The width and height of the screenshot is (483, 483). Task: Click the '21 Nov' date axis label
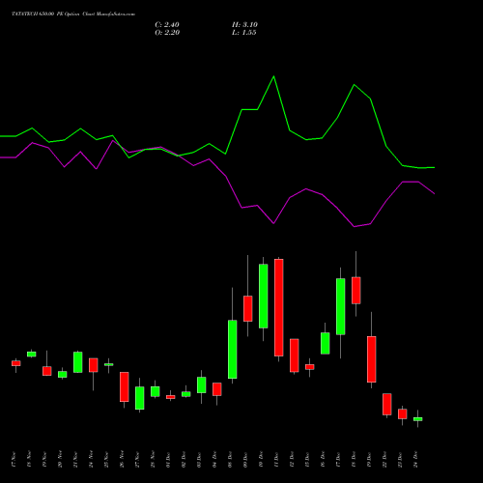click(x=75, y=460)
